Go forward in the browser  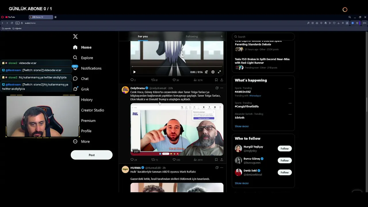(x=7, y=23)
